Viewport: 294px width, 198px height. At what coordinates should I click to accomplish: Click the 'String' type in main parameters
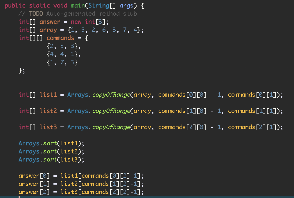point(98,6)
